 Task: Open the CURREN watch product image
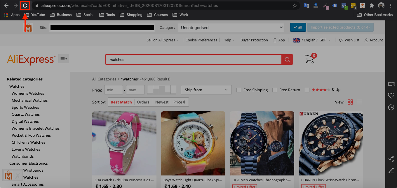331,143
